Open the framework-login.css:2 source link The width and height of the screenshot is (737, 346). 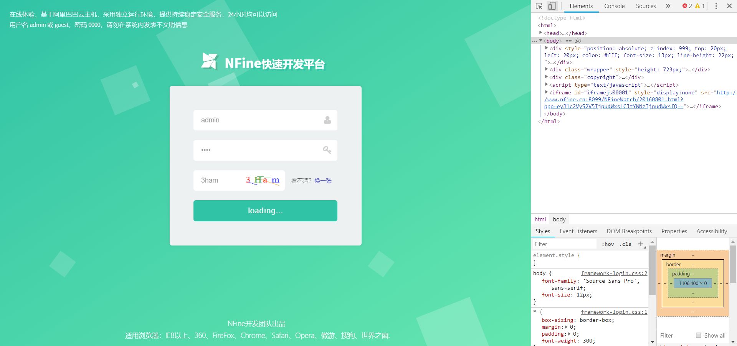(x=614, y=273)
